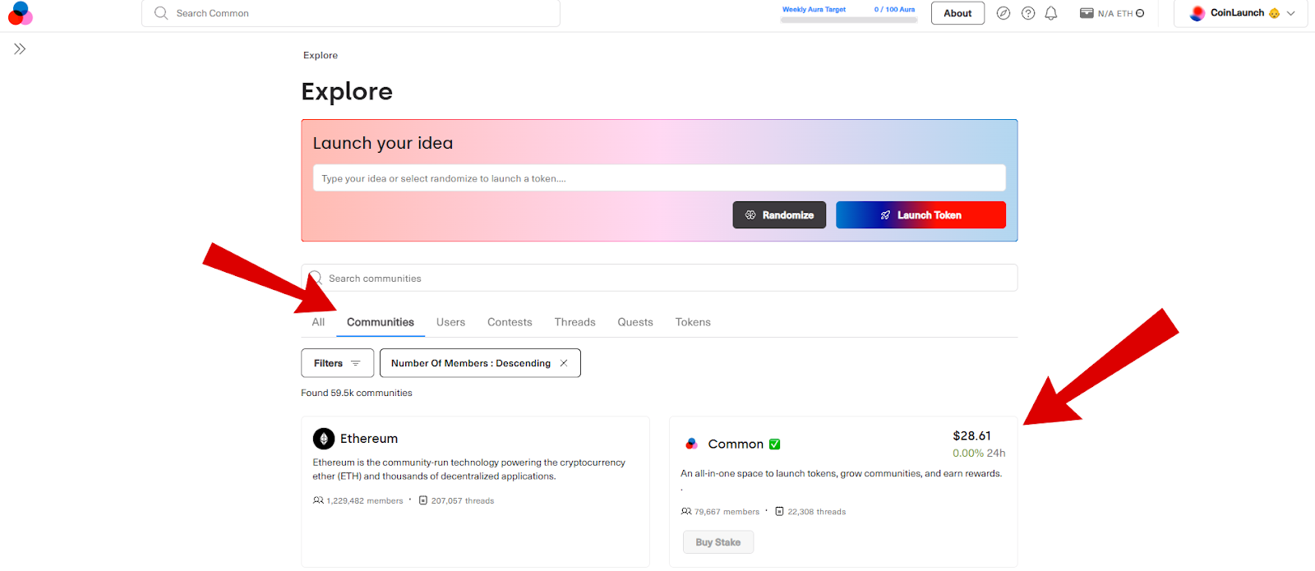Open the notifications bell icon
The height and width of the screenshot is (571, 1315).
tap(1051, 13)
